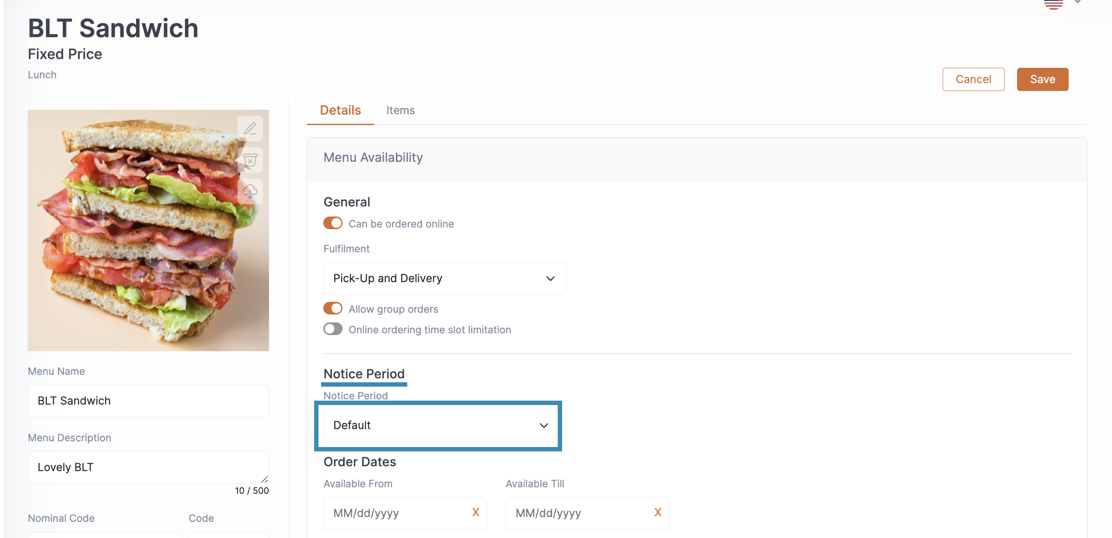Open the Fulfilment Pick-Up and Delivery dropdown
The width and height of the screenshot is (1112, 538).
click(444, 279)
